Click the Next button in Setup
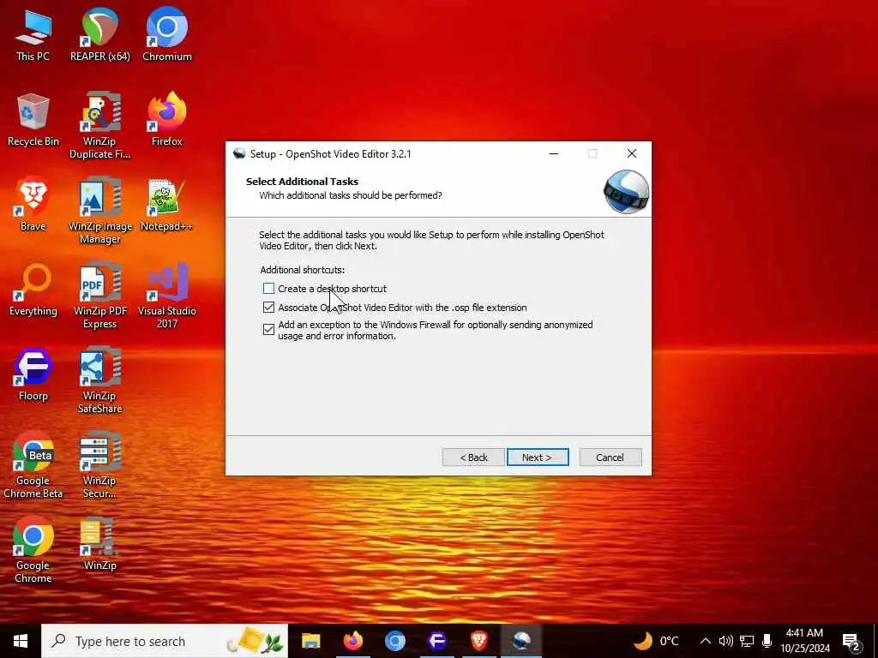 coord(538,458)
